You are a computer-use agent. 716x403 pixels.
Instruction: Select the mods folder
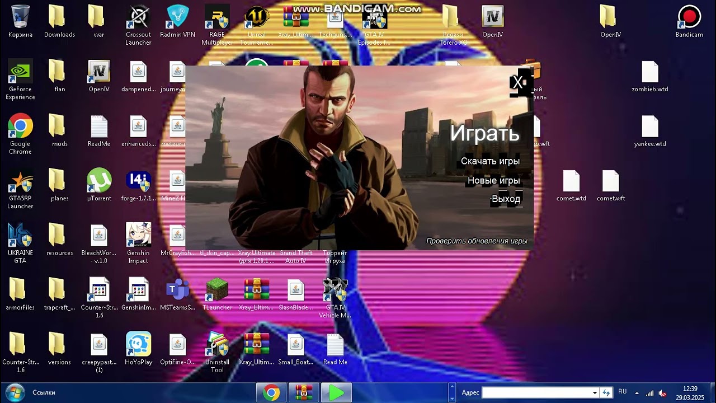point(60,131)
